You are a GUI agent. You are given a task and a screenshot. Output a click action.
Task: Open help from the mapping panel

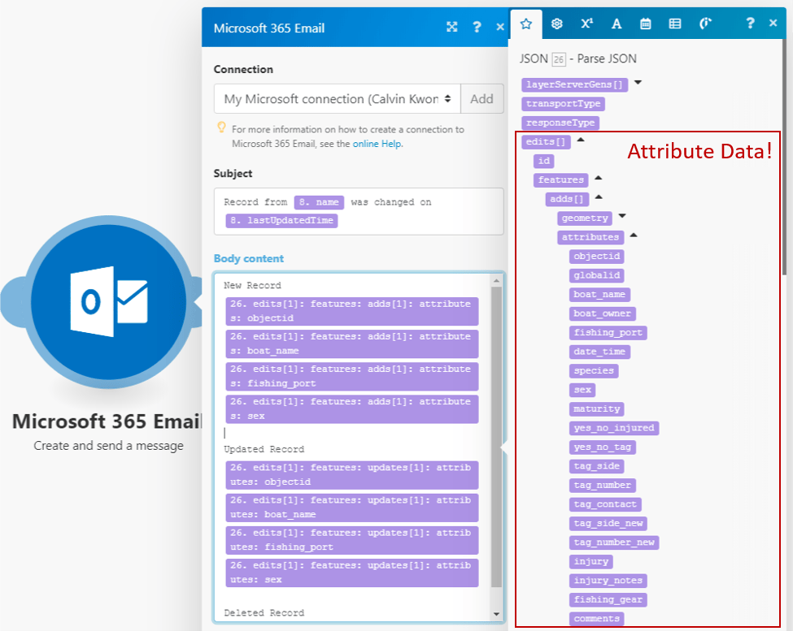coord(749,24)
